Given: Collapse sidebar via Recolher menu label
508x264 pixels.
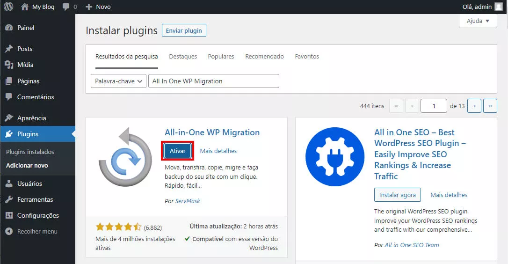Looking at the screenshot, I should [x=37, y=231].
